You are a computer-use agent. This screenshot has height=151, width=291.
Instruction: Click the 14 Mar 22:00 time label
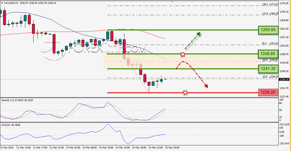(x=156, y=147)
